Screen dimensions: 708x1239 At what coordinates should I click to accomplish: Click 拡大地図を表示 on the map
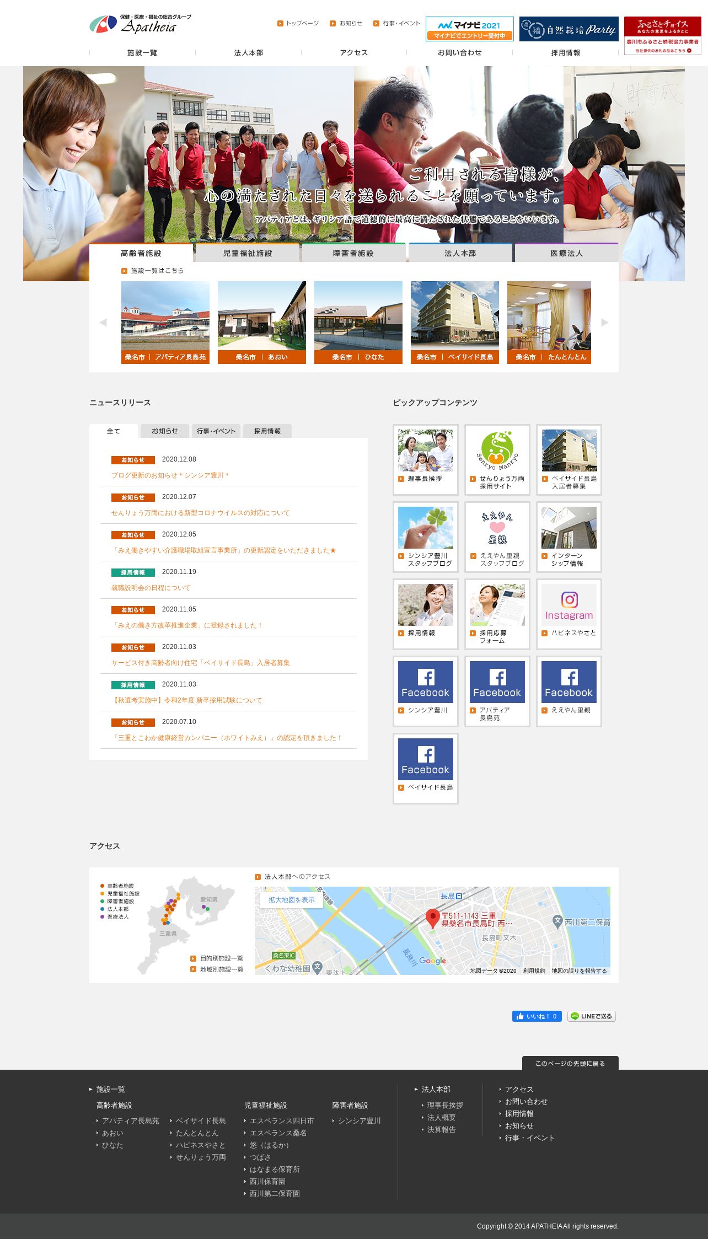pos(291,899)
